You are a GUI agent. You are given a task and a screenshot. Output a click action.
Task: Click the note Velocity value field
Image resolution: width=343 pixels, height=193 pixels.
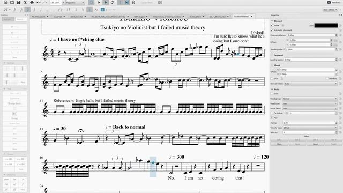(310, 132)
